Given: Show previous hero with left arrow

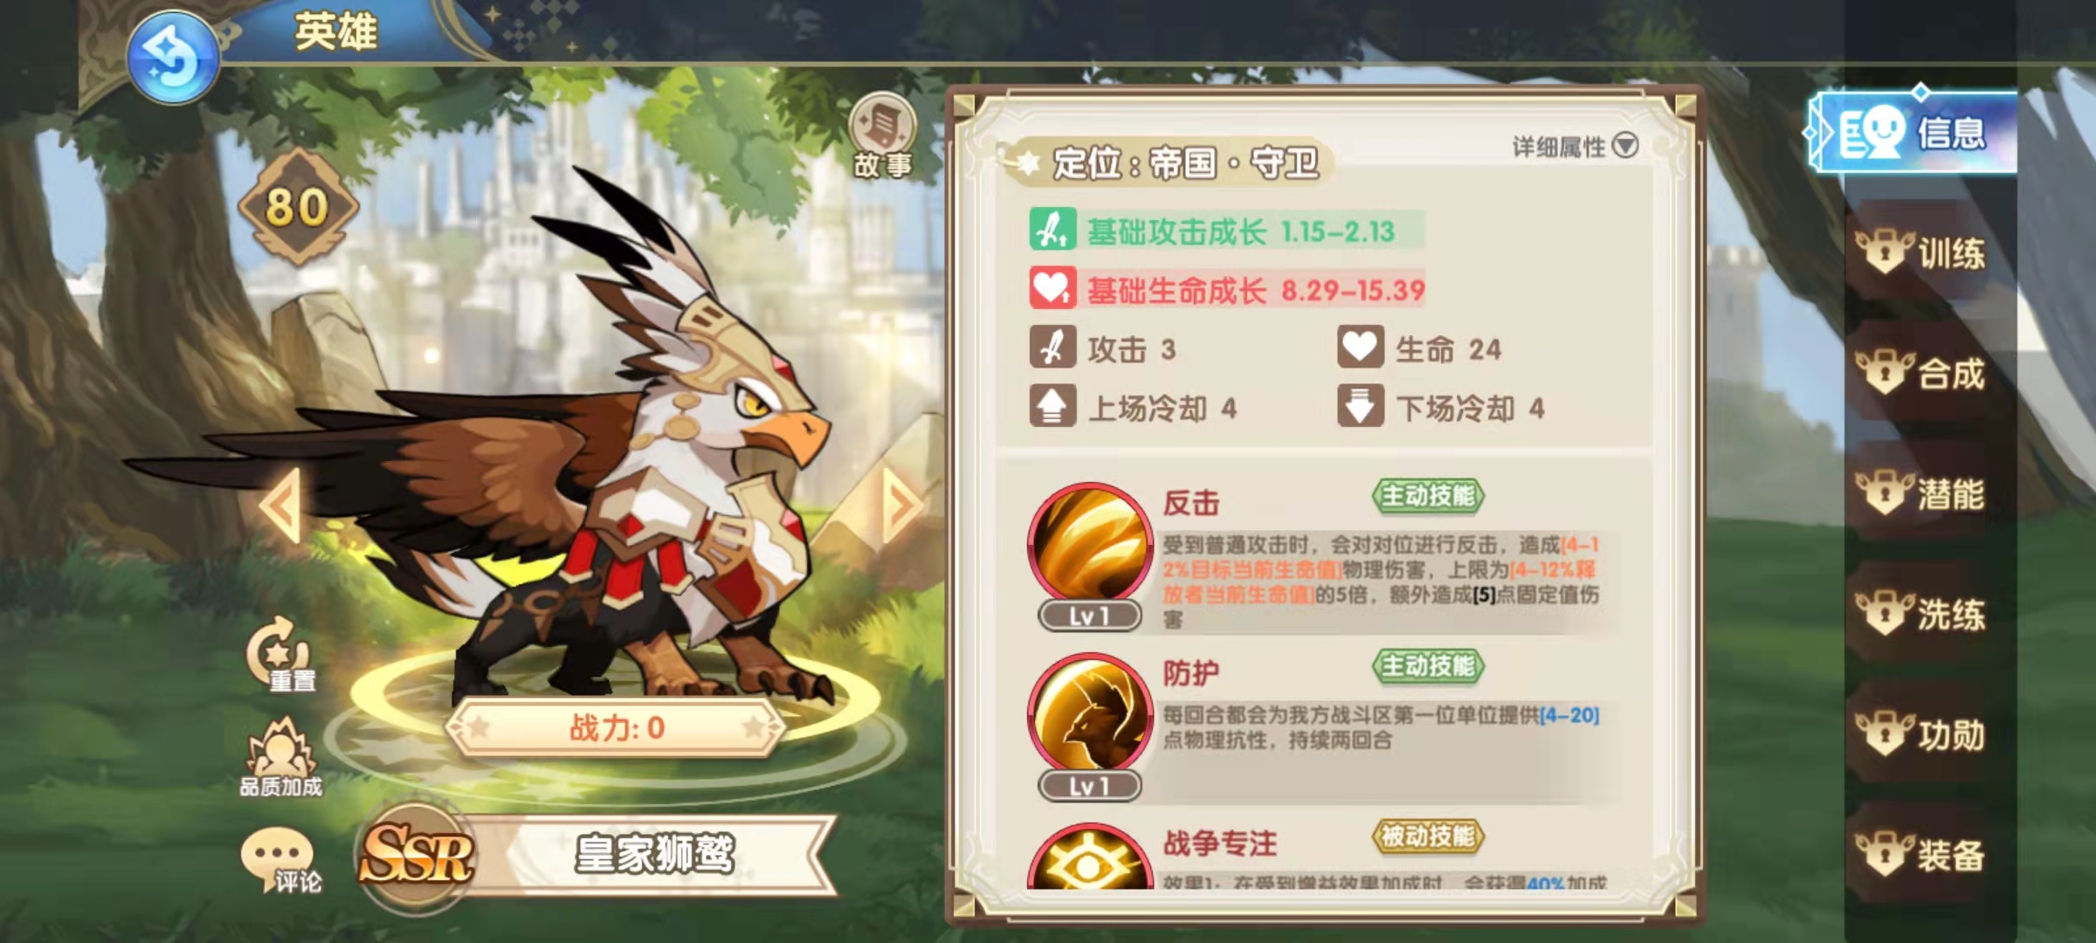Looking at the screenshot, I should point(281,505).
